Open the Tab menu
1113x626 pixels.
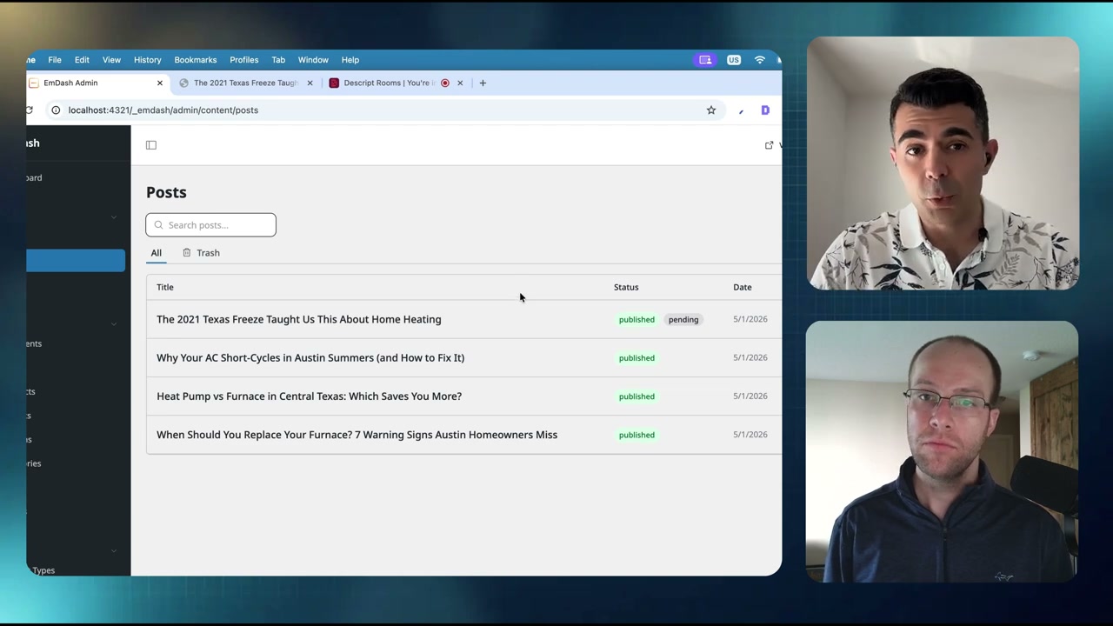tap(278, 60)
